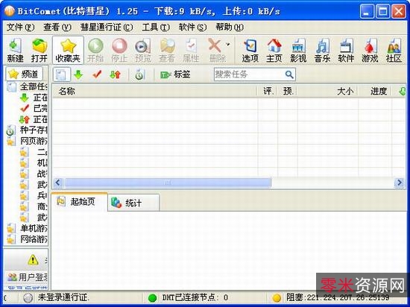410x307 pixels.
Task: Open the 软件(S) menu
Action: click(x=193, y=27)
